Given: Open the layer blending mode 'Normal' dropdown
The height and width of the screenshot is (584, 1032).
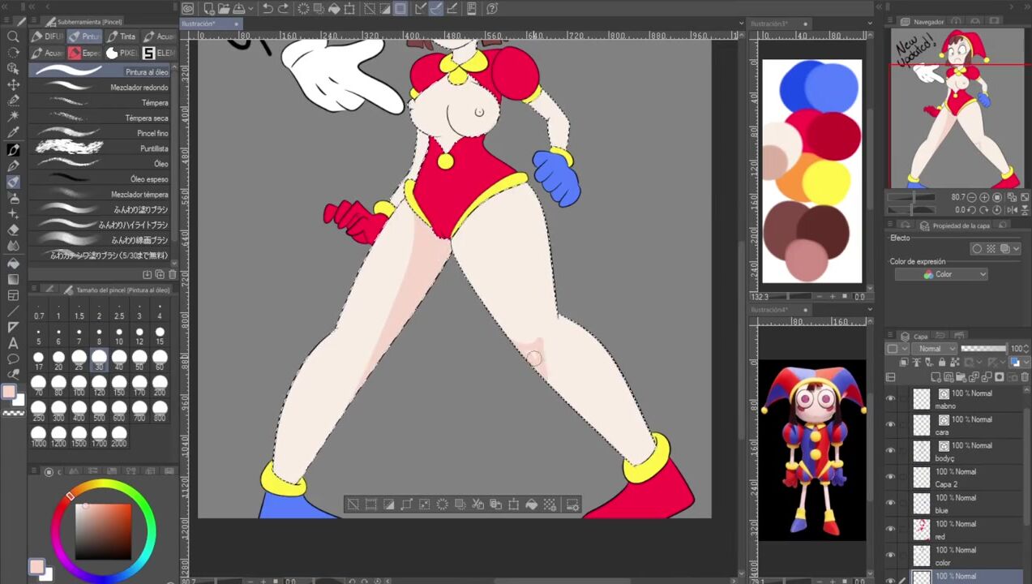Looking at the screenshot, I should pos(933,349).
